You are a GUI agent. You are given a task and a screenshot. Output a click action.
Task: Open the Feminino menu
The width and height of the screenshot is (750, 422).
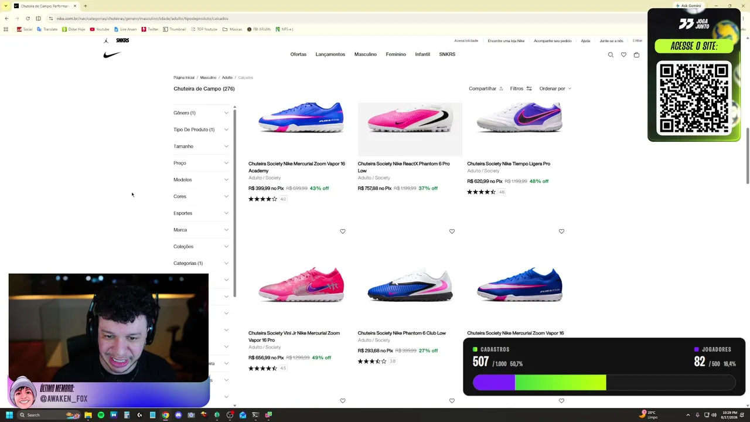click(x=396, y=55)
